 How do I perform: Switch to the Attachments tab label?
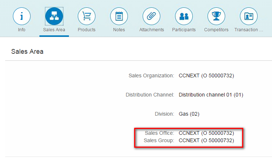(151, 30)
